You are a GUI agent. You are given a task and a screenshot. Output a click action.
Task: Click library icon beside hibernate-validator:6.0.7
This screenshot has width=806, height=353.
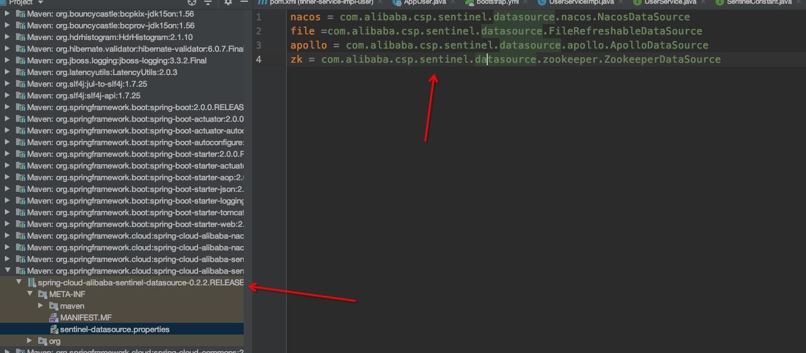[20, 49]
